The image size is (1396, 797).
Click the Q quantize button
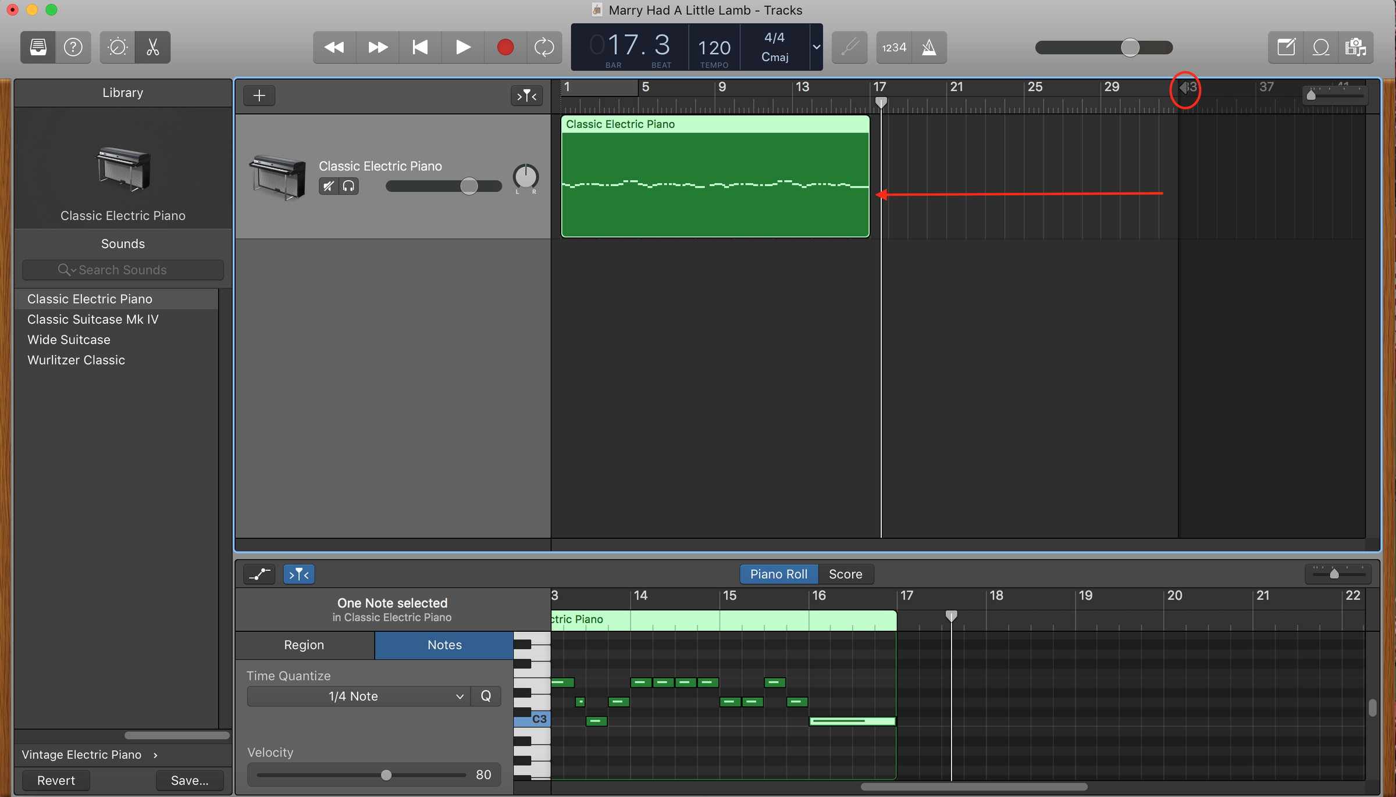coord(486,696)
